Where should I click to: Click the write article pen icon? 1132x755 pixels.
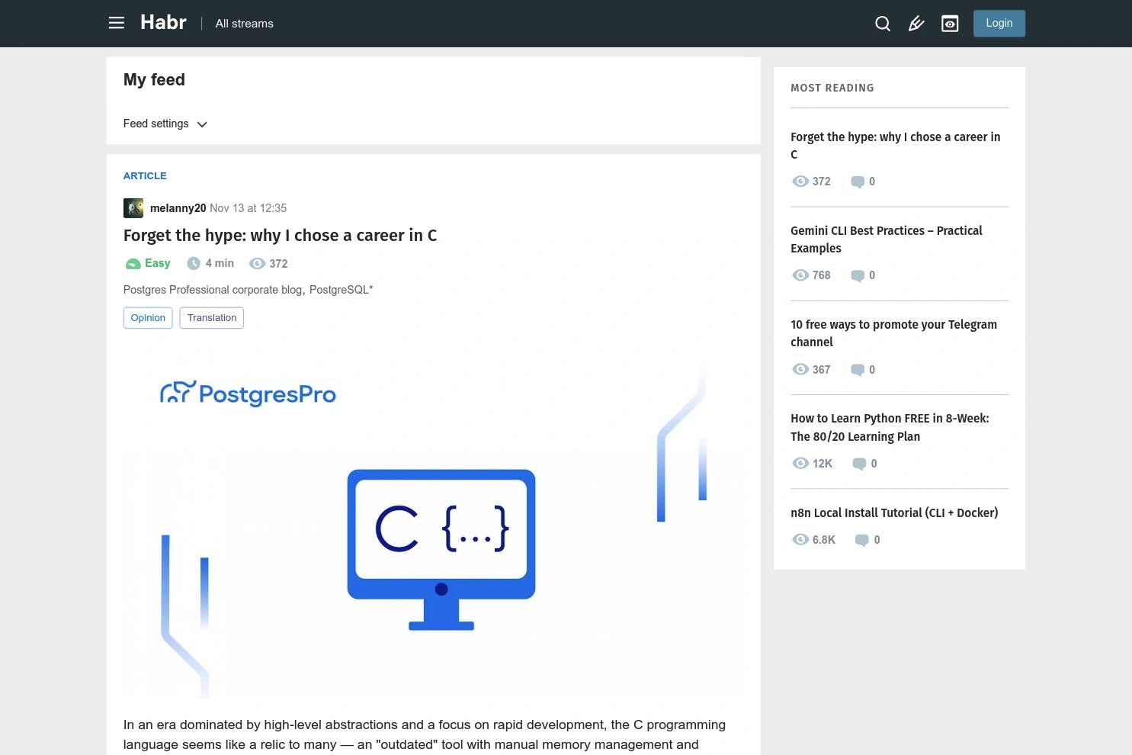(916, 24)
